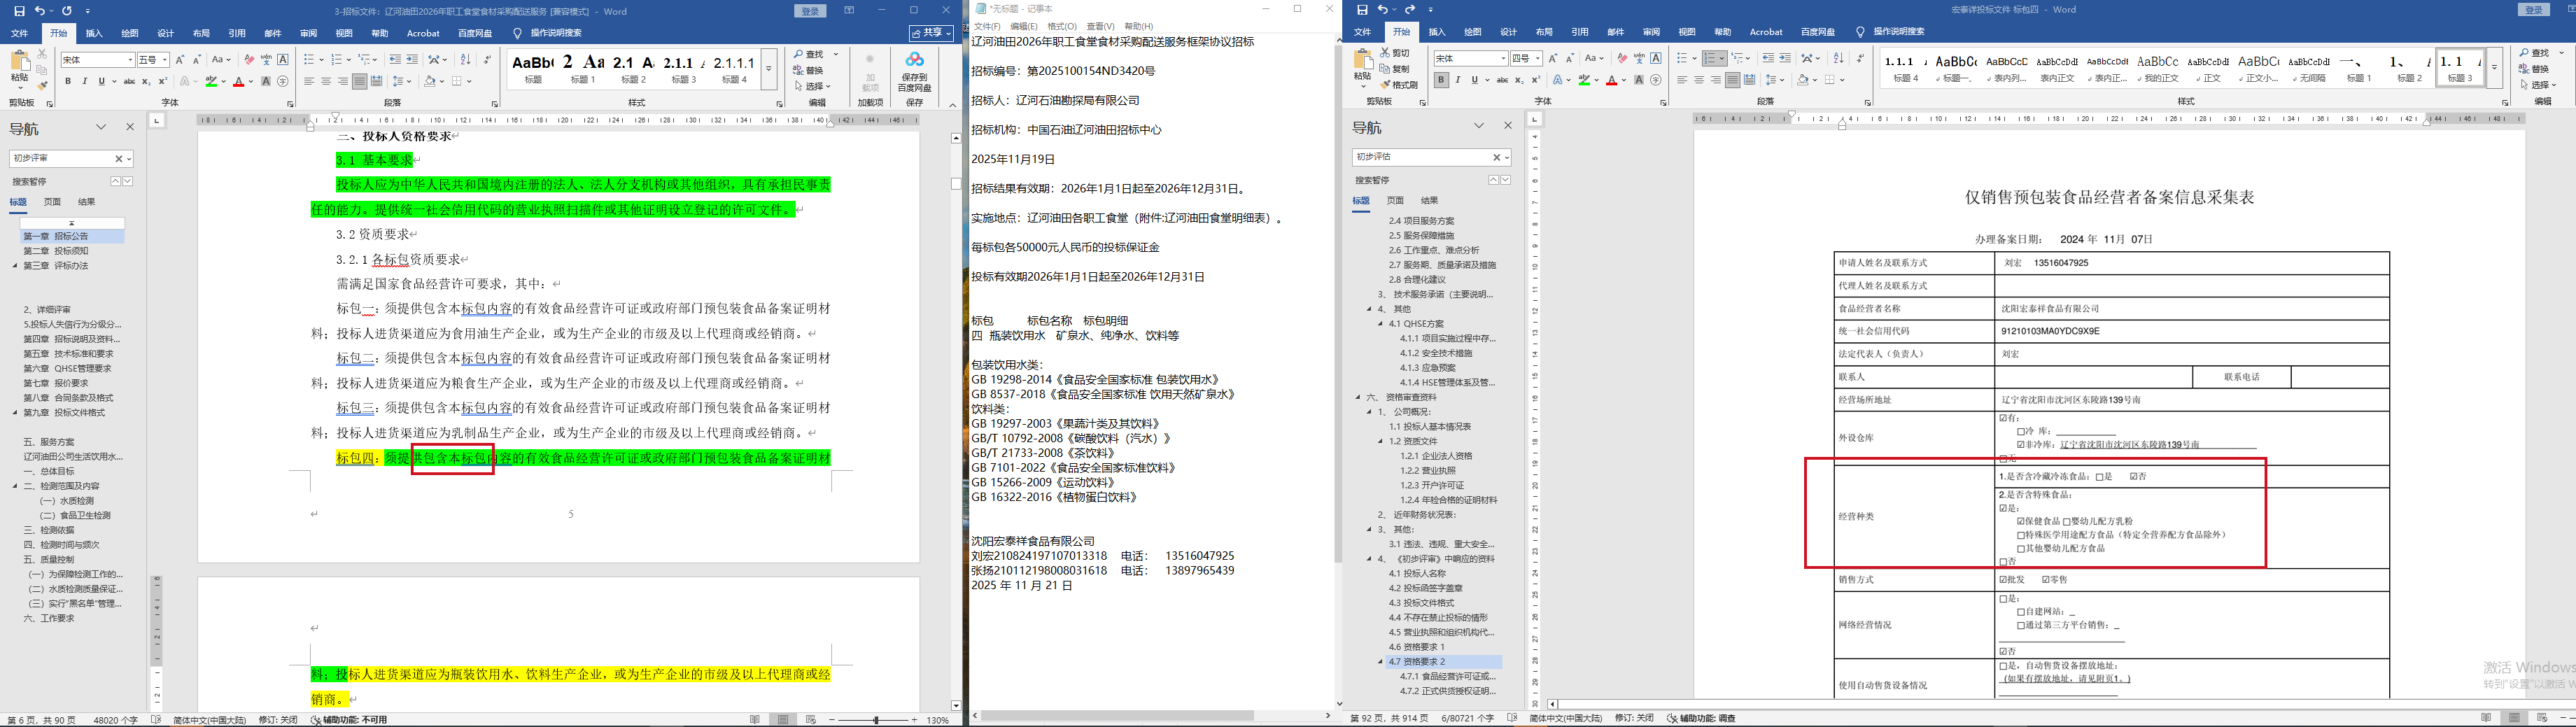
Task: Open phonetic guide (wén) in left Word window
Action: [x=266, y=60]
